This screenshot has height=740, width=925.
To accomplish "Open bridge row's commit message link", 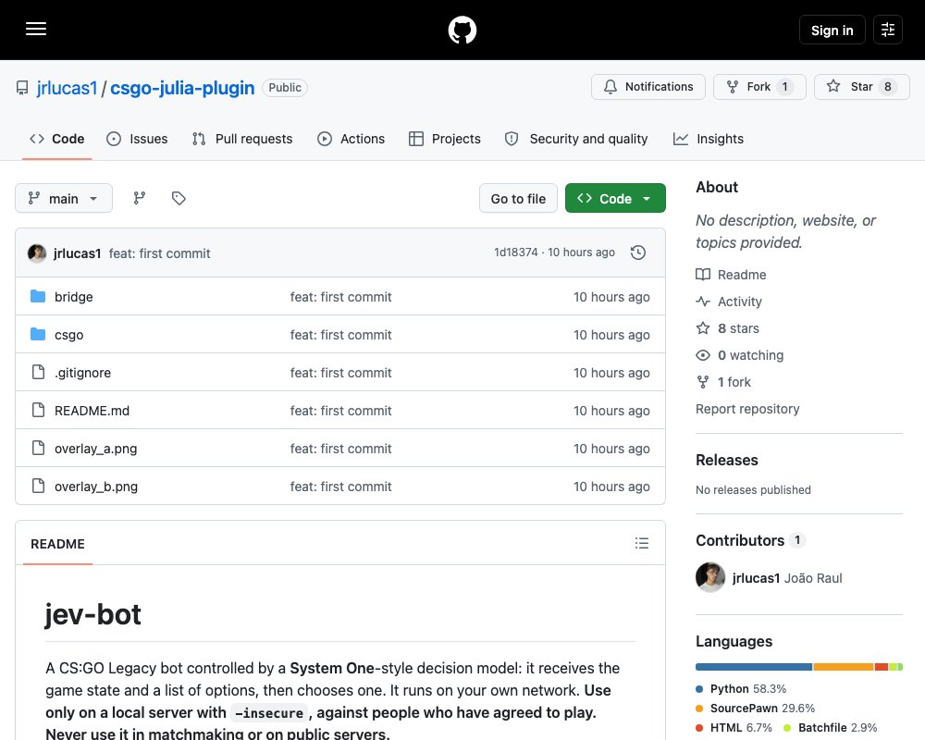I will point(341,297).
